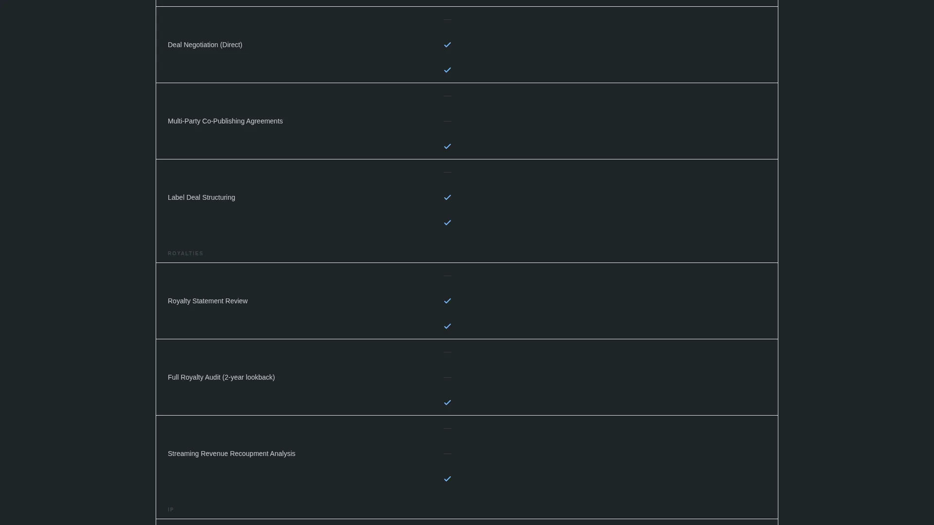Click lower checkmark in Label Deal Structuring row
The image size is (934, 525).
448,223
